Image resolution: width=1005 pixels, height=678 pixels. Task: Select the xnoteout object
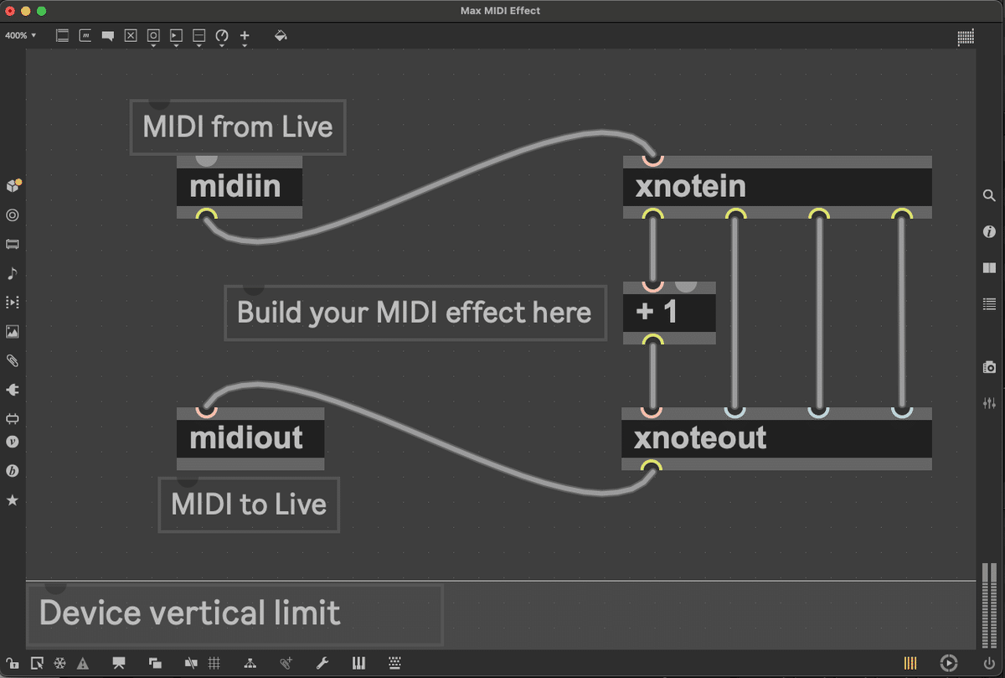click(x=776, y=437)
